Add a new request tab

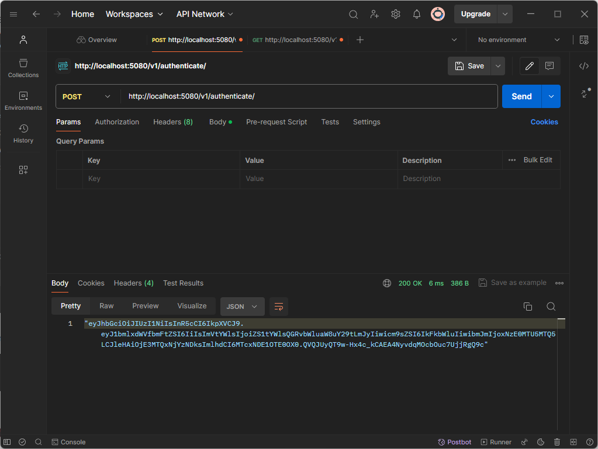tap(360, 40)
